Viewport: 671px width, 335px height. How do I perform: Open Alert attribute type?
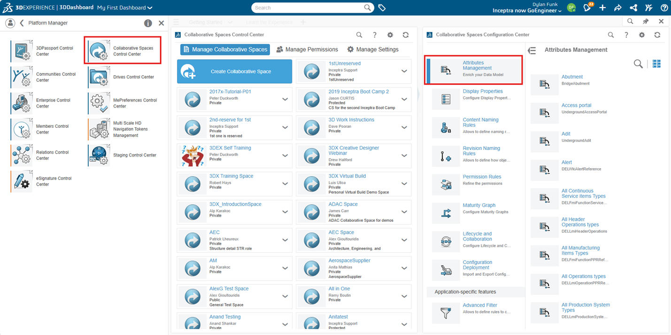pos(567,163)
